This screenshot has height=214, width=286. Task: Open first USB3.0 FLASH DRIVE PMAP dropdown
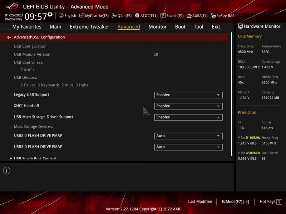click(x=188, y=136)
